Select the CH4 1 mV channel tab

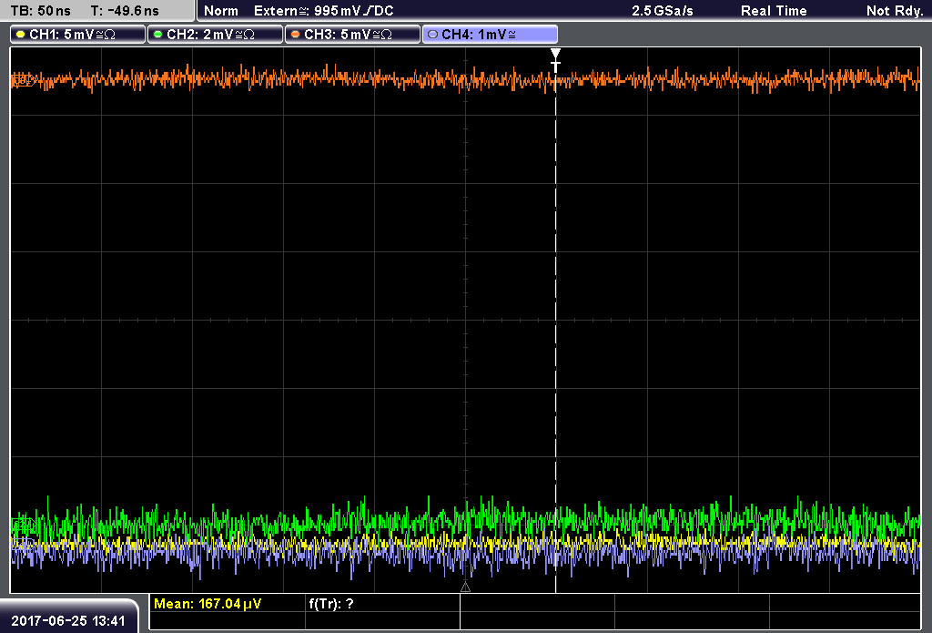[x=490, y=35]
